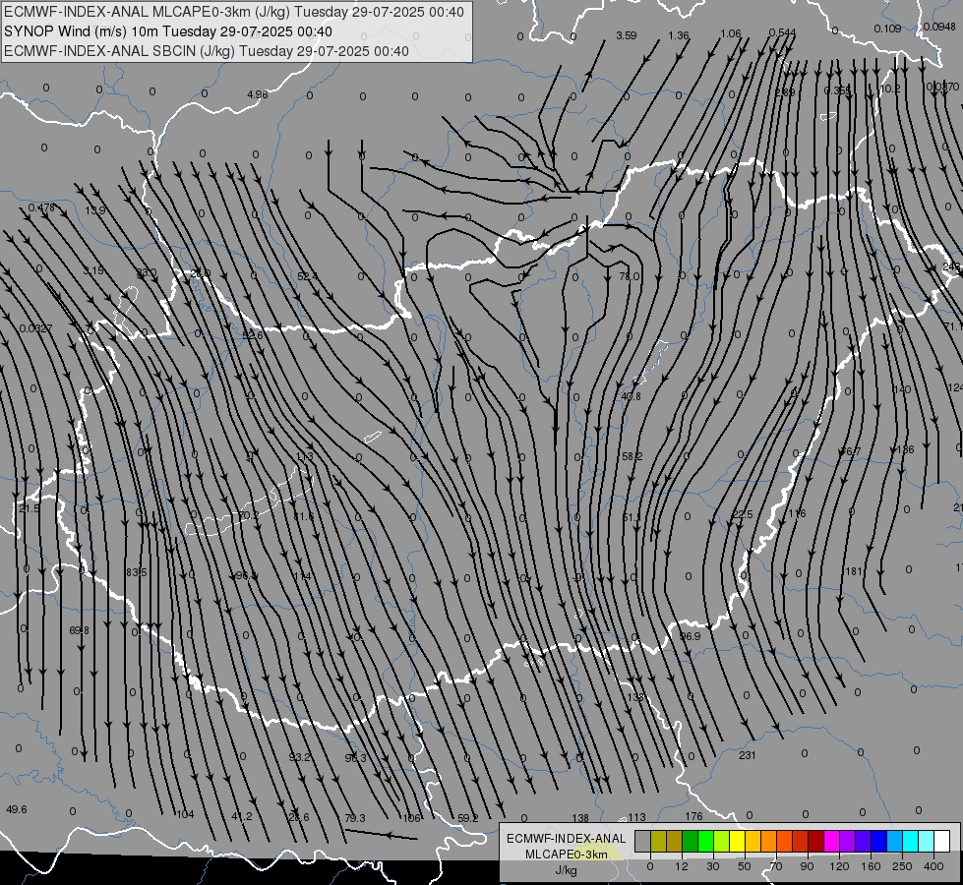The image size is (963, 885).
Task: Click the 21.5 value at the left edge
Action: [x=29, y=509]
